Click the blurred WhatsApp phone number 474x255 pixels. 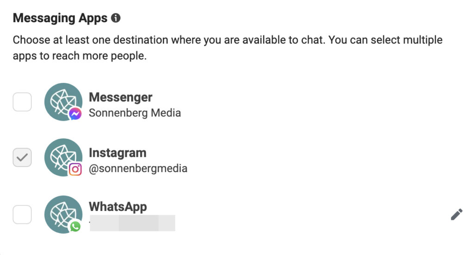[132, 223]
